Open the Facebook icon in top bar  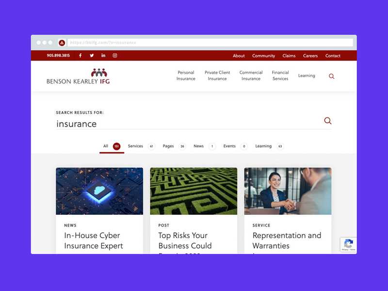click(80, 55)
